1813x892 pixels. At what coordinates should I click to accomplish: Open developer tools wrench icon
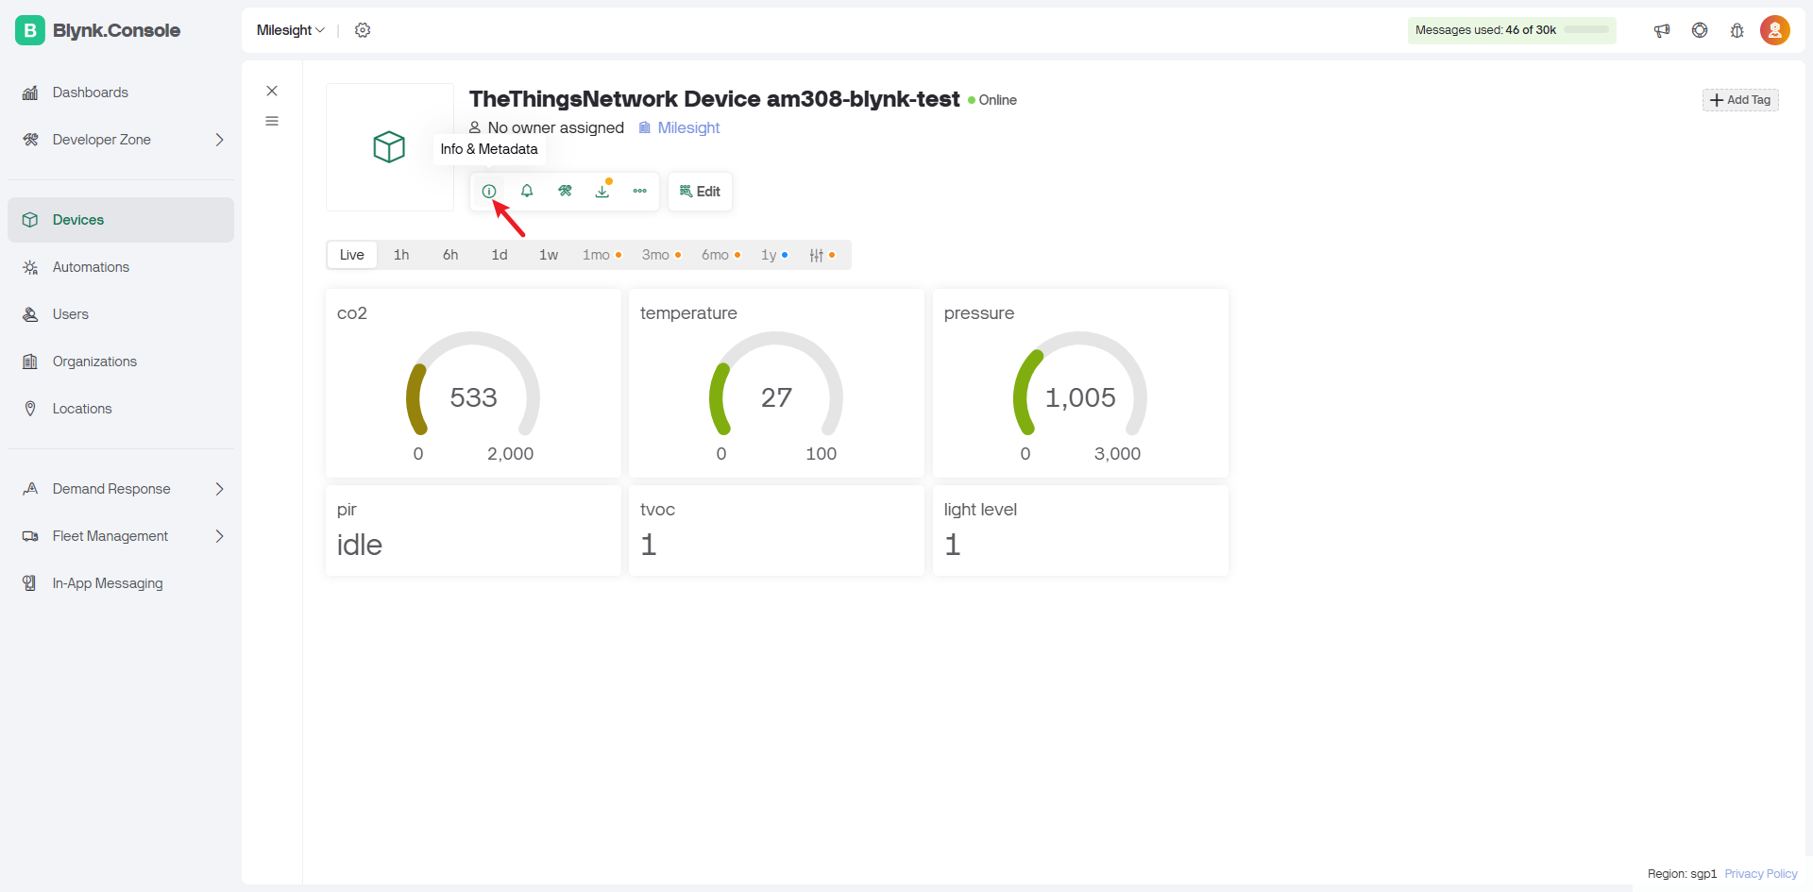point(565,191)
